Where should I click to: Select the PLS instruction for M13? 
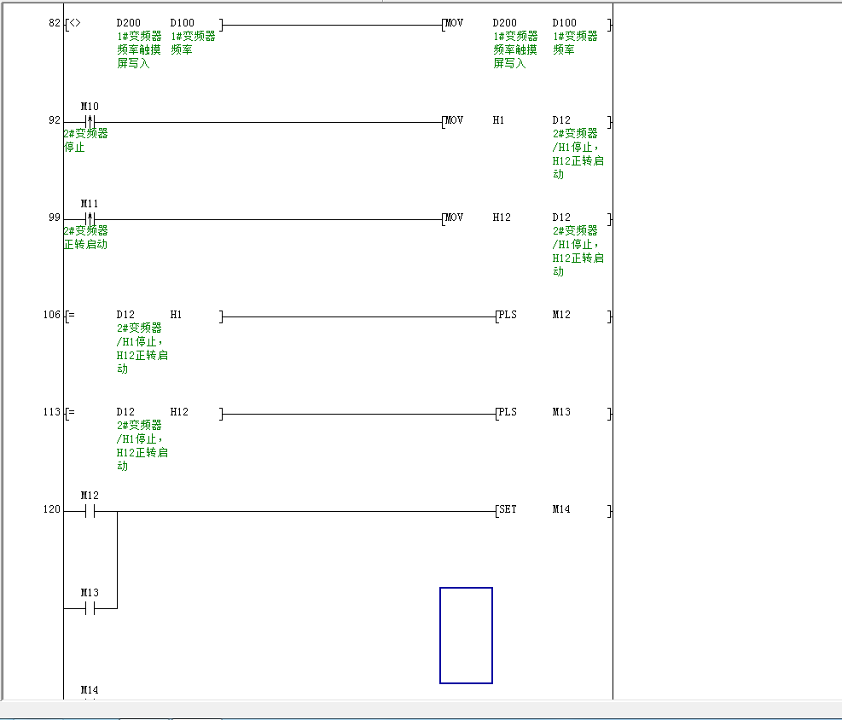[x=508, y=412]
